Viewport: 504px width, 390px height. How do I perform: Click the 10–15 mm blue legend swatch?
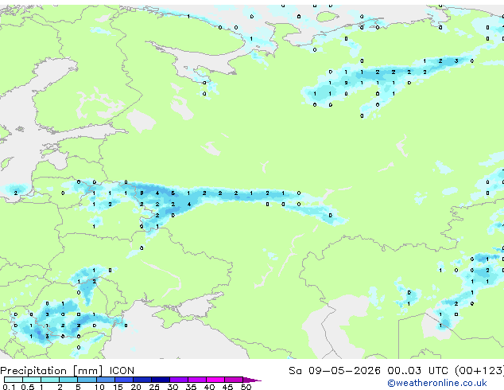click(x=105, y=380)
